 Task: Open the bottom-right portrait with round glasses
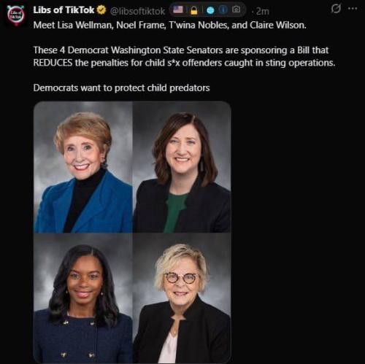click(x=182, y=298)
